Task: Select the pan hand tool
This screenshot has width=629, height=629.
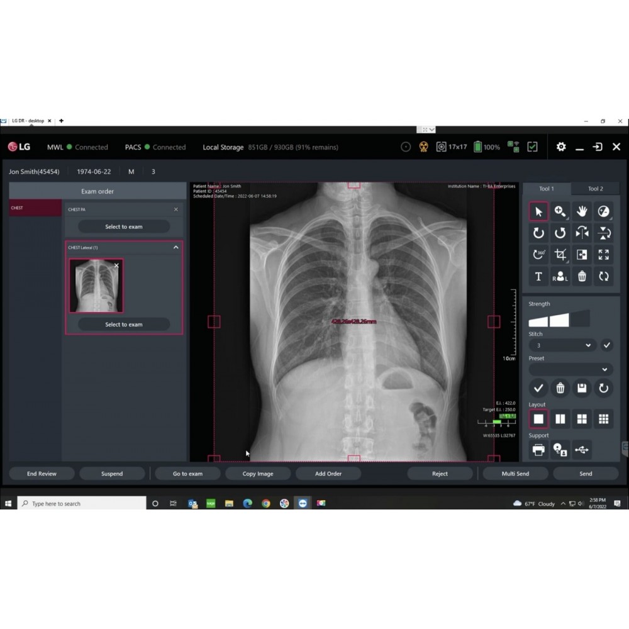Action: click(x=582, y=211)
